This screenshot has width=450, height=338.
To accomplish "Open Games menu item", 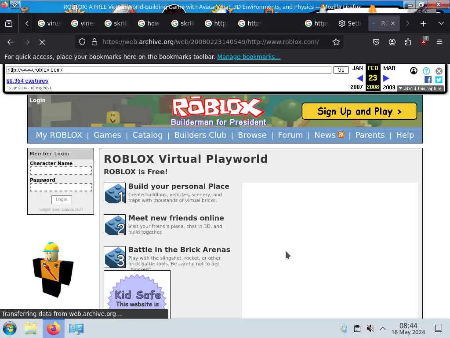I will (x=107, y=135).
